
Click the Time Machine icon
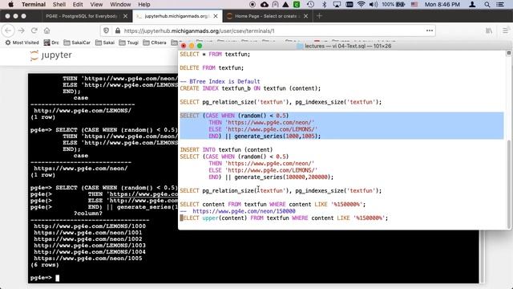(x=310, y=4)
